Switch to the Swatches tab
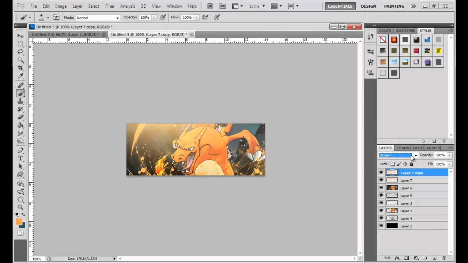 point(405,31)
